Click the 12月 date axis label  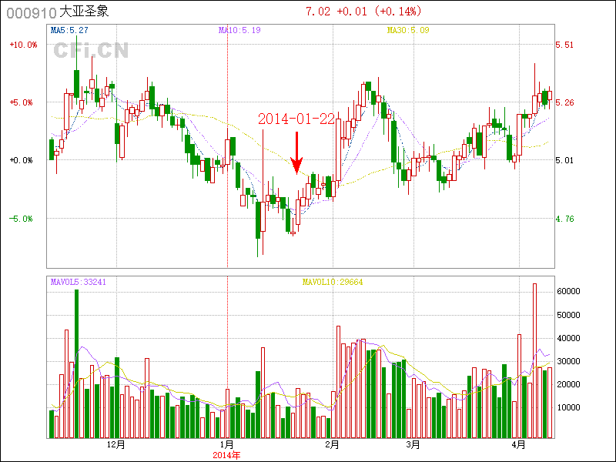116,445
